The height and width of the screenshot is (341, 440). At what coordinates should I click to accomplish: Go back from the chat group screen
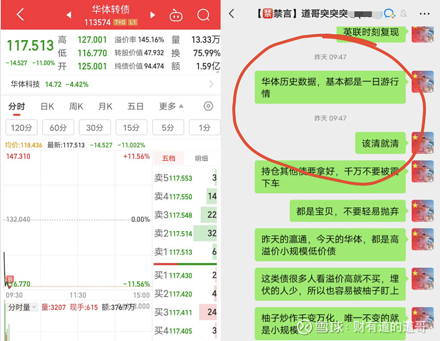click(x=232, y=13)
